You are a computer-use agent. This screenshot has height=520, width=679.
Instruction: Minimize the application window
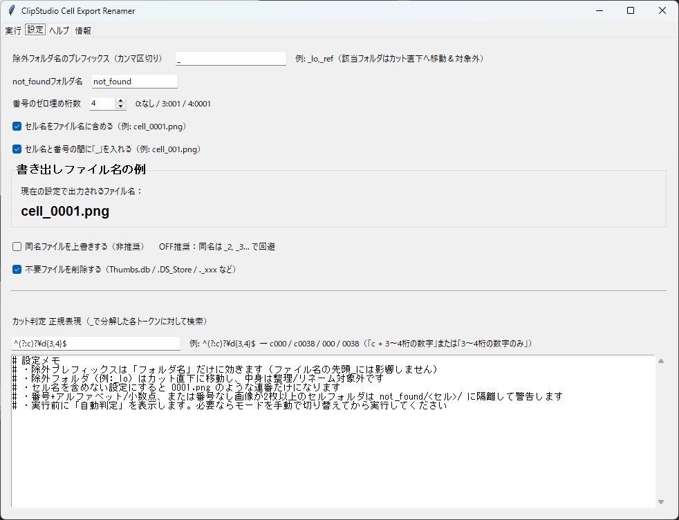(x=599, y=10)
